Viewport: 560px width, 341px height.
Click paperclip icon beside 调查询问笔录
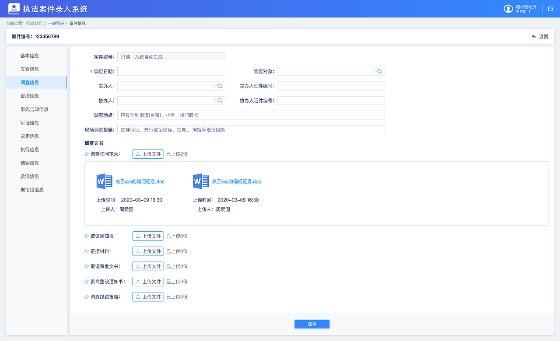pos(87,154)
